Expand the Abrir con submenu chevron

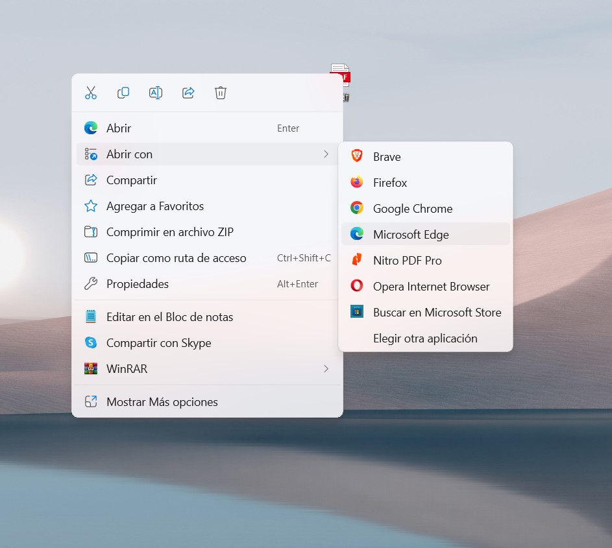click(x=326, y=154)
